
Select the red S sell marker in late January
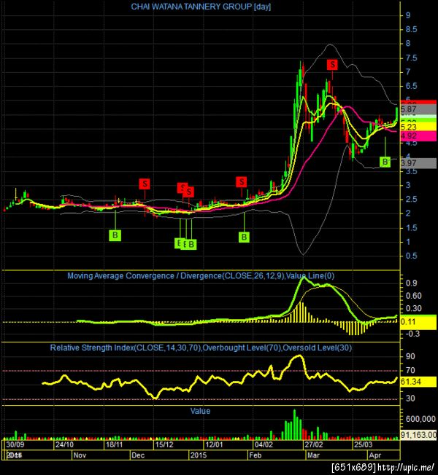(x=242, y=181)
